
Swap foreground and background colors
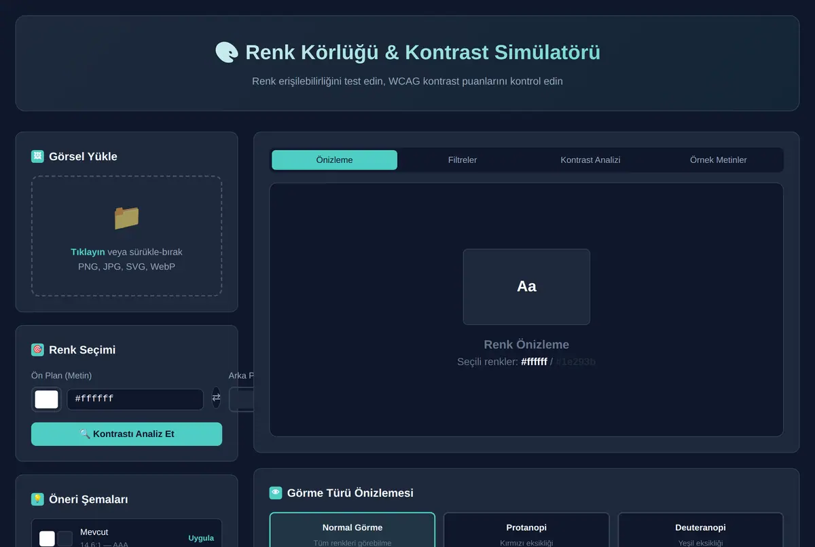tap(216, 398)
